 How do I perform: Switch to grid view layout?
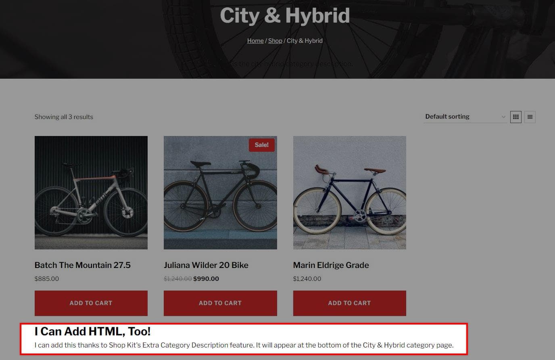[516, 117]
